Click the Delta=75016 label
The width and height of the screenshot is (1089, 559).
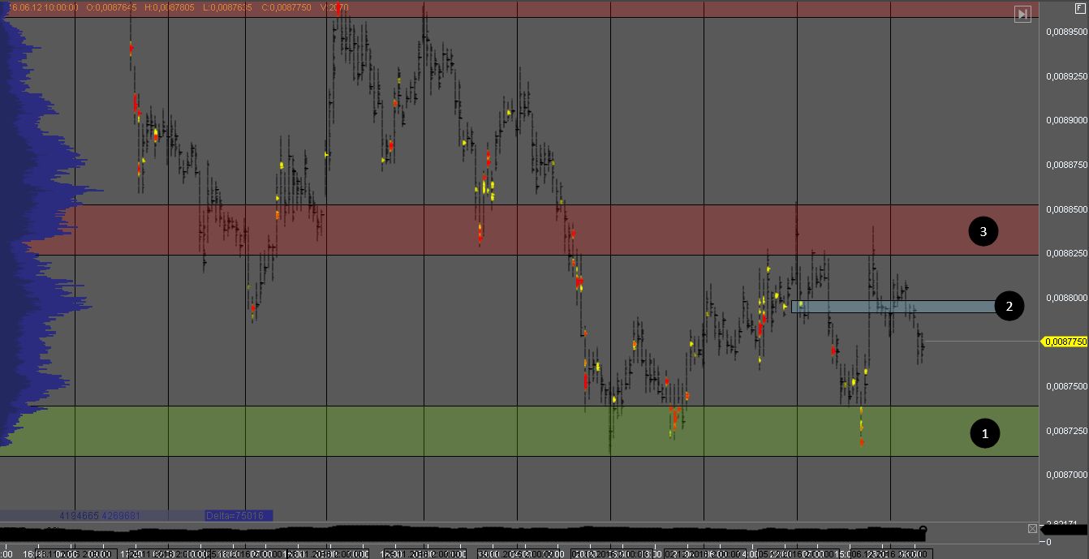click(x=239, y=515)
